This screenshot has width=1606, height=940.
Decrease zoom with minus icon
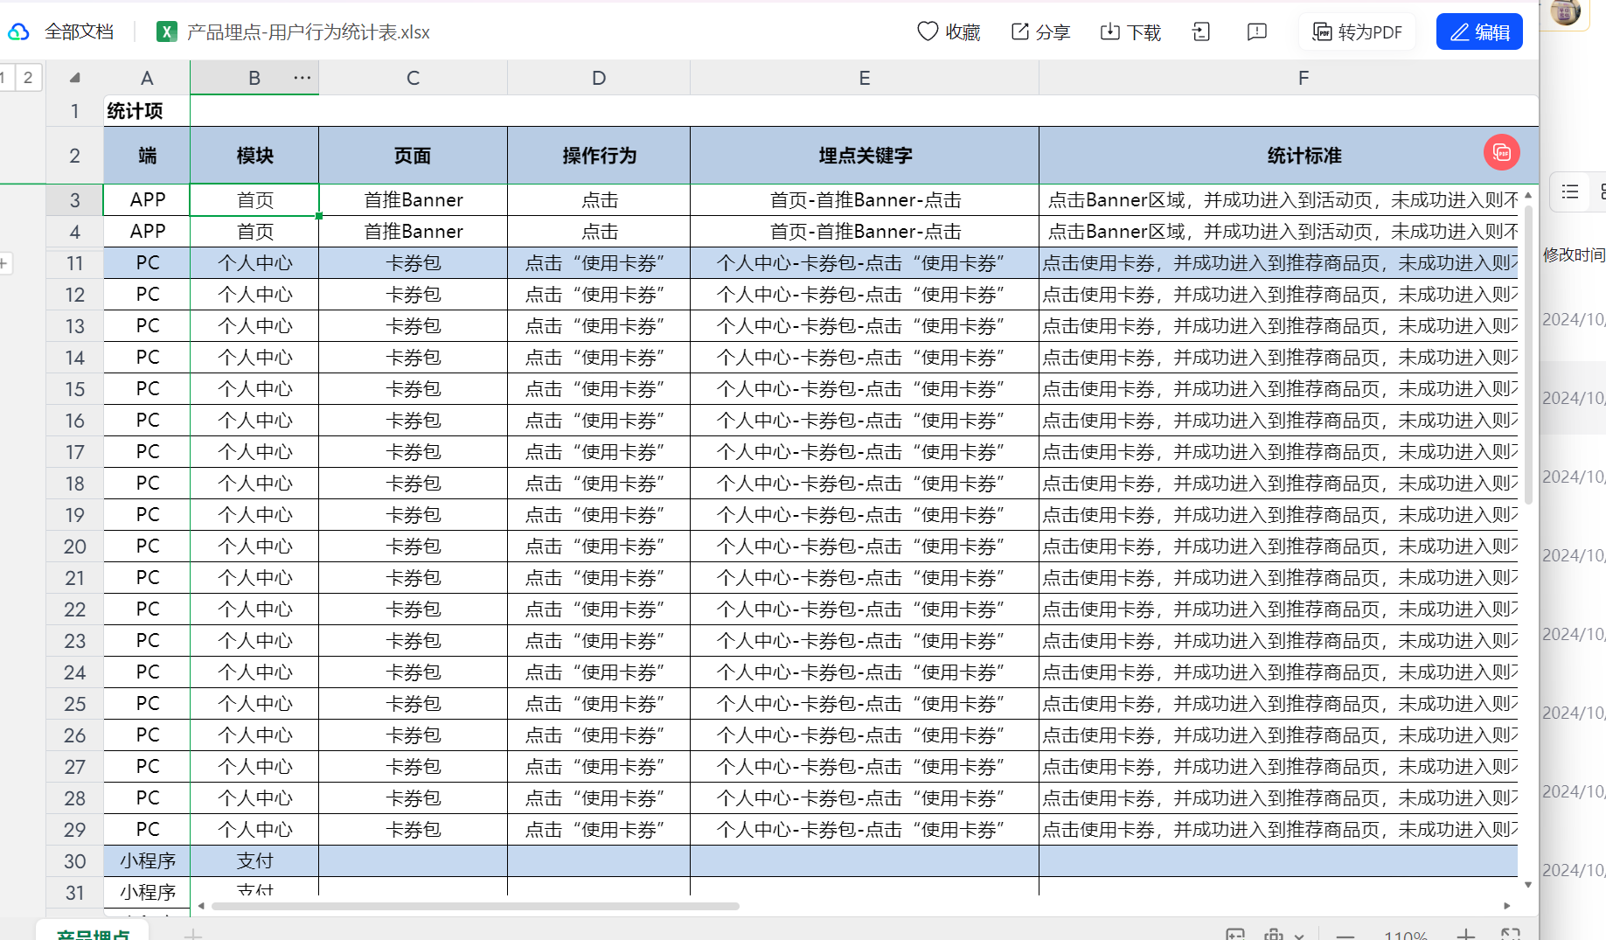(x=1345, y=936)
